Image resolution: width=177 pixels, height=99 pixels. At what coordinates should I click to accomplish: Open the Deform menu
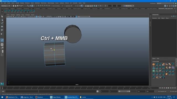point(67,3)
